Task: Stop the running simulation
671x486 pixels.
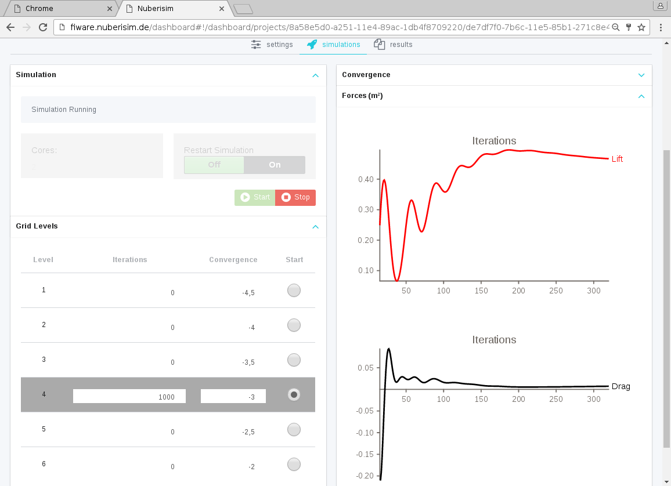Action: click(295, 197)
